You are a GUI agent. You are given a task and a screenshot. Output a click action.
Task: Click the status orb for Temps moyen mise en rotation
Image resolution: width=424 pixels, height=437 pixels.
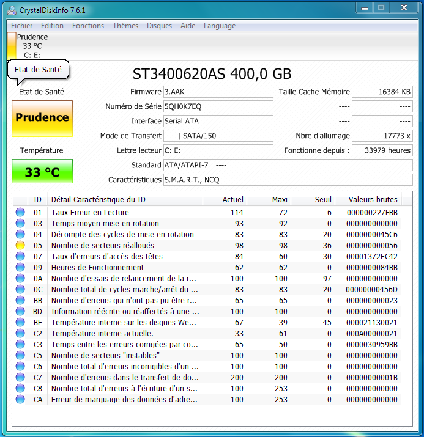(x=20, y=223)
